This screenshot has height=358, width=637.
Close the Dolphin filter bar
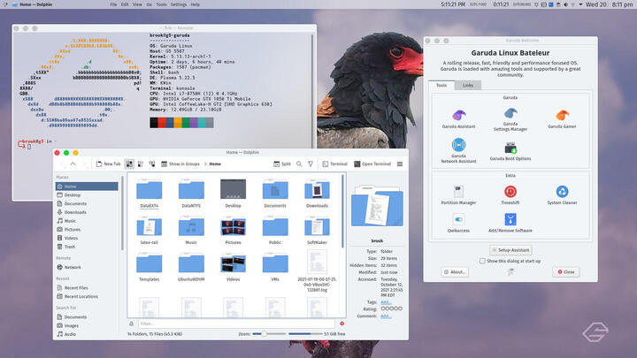[x=342, y=324]
